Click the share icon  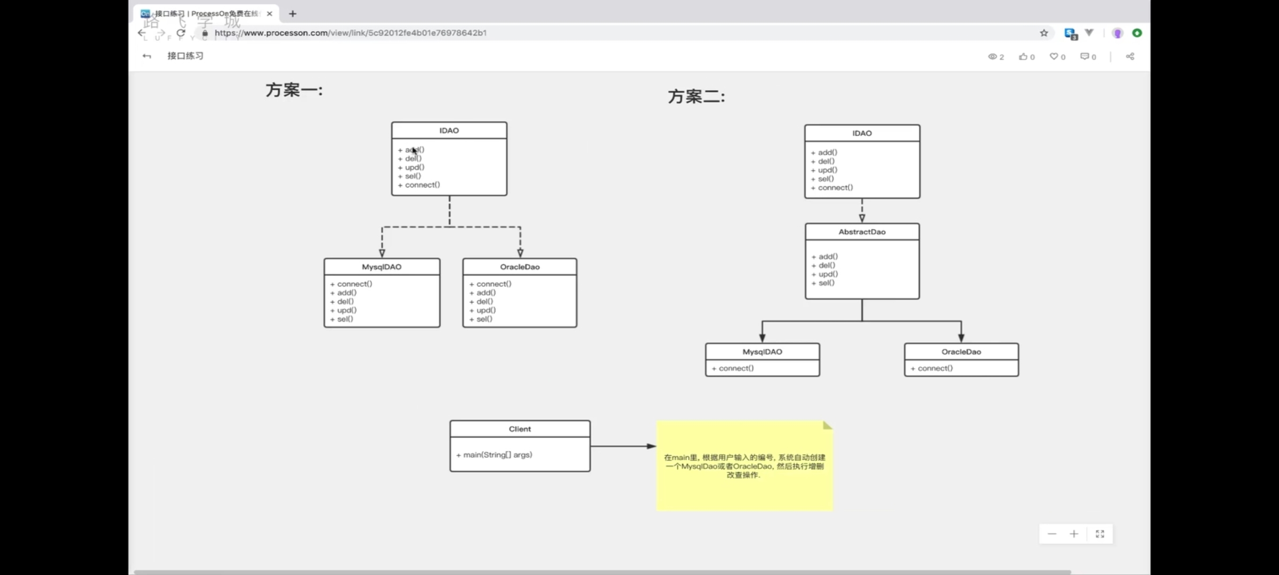(1130, 56)
